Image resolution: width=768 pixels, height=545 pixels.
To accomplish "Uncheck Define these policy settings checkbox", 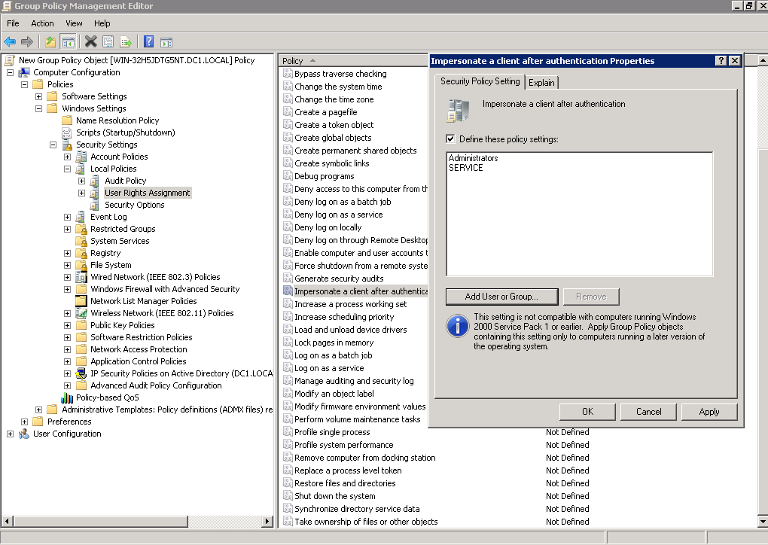I will (x=451, y=139).
